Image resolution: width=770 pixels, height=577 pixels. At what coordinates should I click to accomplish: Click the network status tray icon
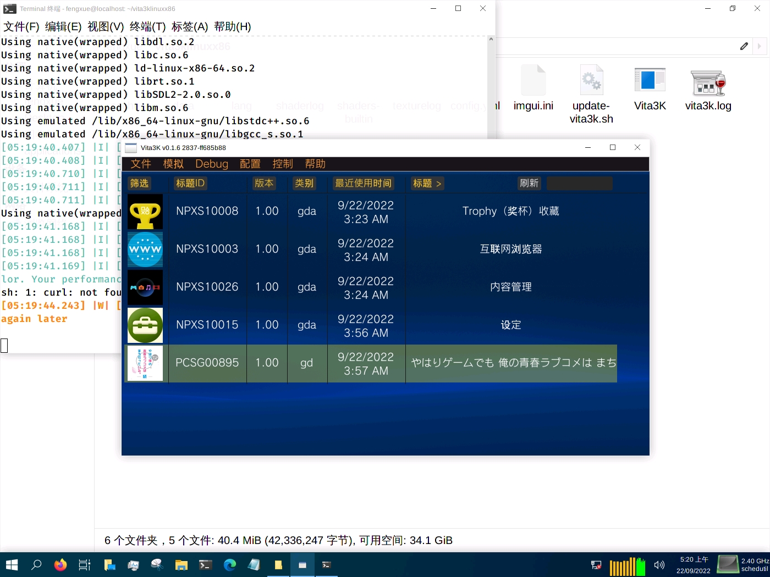[596, 565]
